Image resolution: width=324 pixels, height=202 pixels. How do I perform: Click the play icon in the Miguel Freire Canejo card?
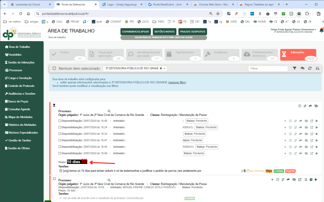coord(316,180)
